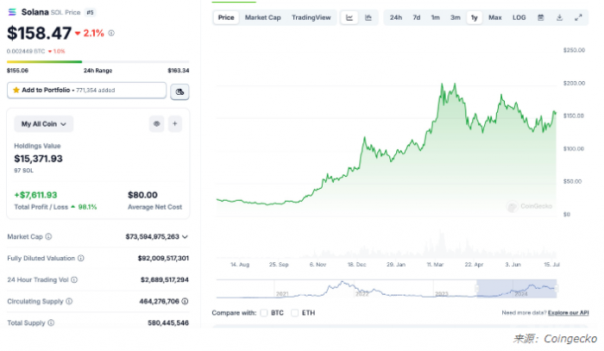Set chart range to 1m
The height and width of the screenshot is (351, 604).
(x=435, y=18)
